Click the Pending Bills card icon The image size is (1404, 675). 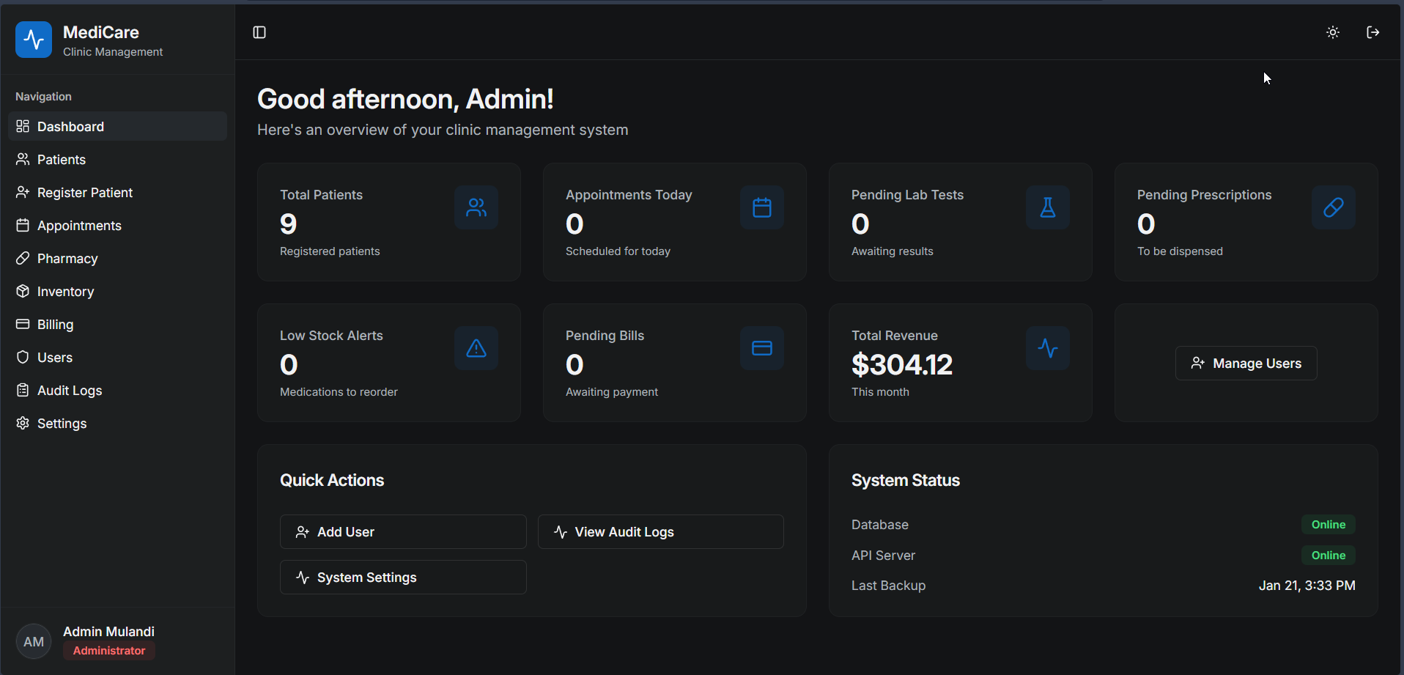click(x=762, y=349)
